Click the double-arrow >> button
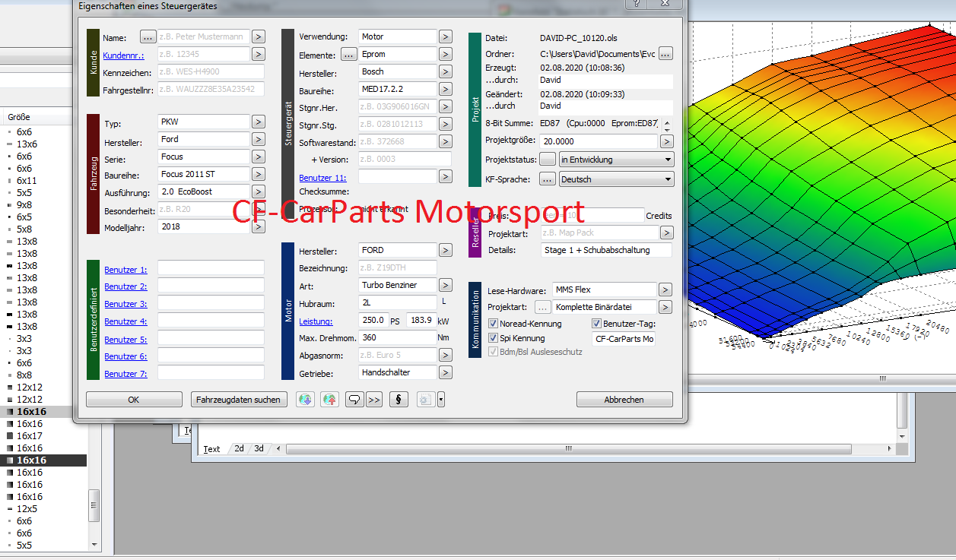 click(373, 400)
